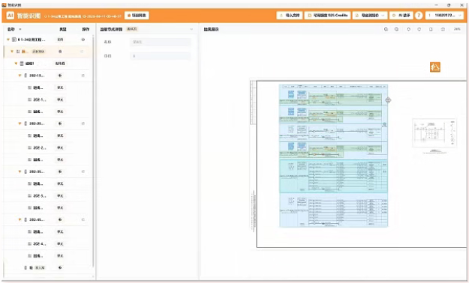
Task: Open the 18820172 account dropdown
Action: point(444,15)
